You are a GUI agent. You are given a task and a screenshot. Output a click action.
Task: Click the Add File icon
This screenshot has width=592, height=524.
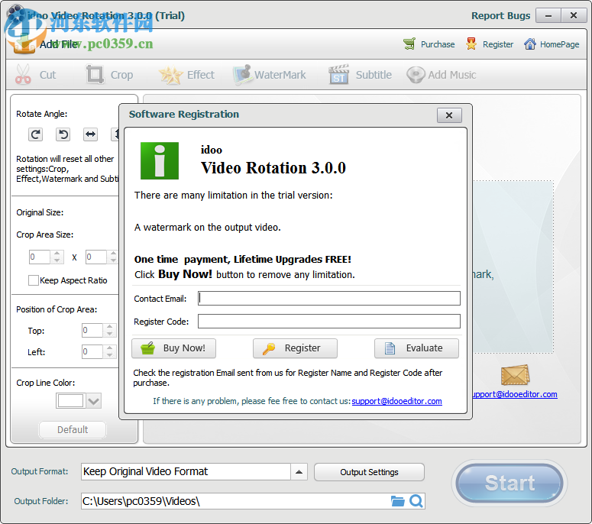coord(24,44)
